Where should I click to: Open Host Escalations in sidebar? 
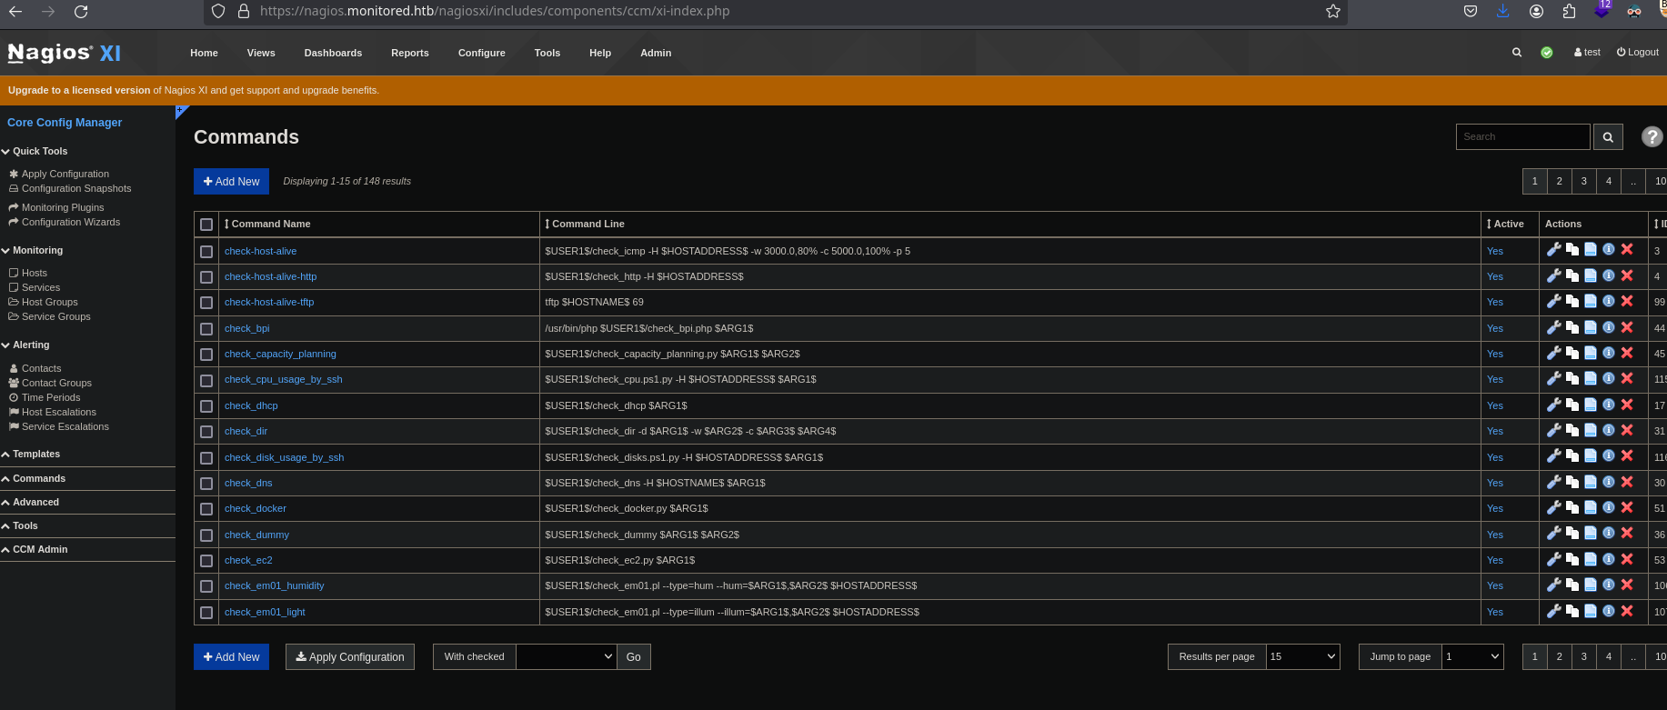point(59,412)
